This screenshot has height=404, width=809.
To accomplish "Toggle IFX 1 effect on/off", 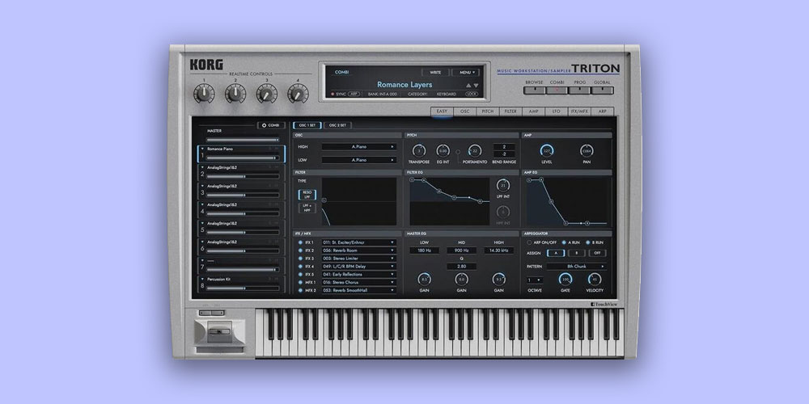I will tap(300, 242).
